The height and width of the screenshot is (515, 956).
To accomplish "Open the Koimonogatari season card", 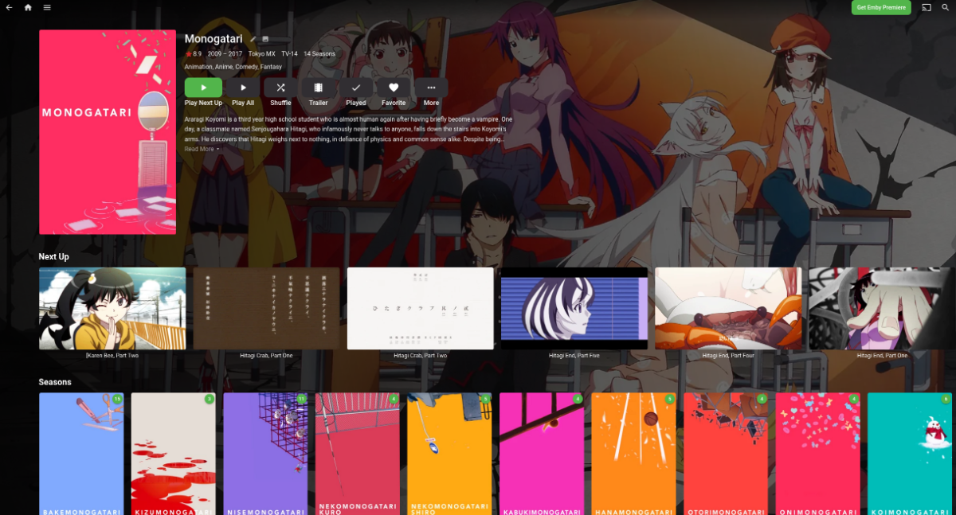I will (910, 454).
